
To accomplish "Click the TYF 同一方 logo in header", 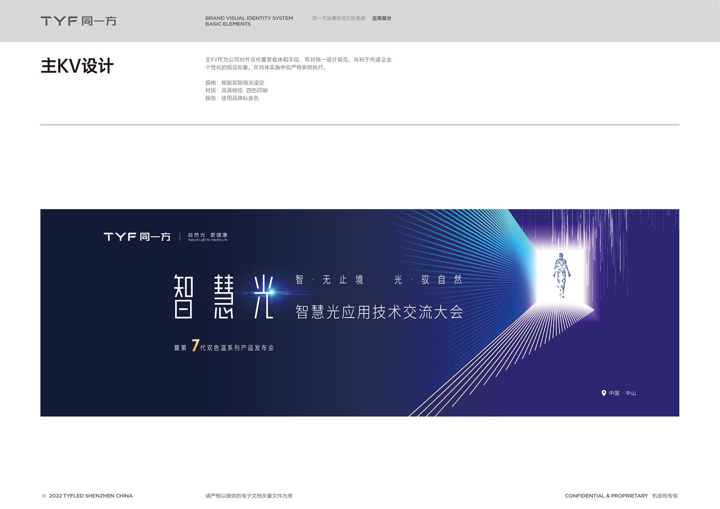I will tap(78, 21).
